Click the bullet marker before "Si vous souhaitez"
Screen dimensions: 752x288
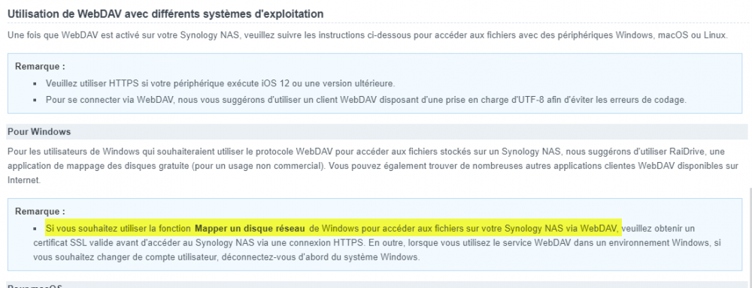point(35,228)
